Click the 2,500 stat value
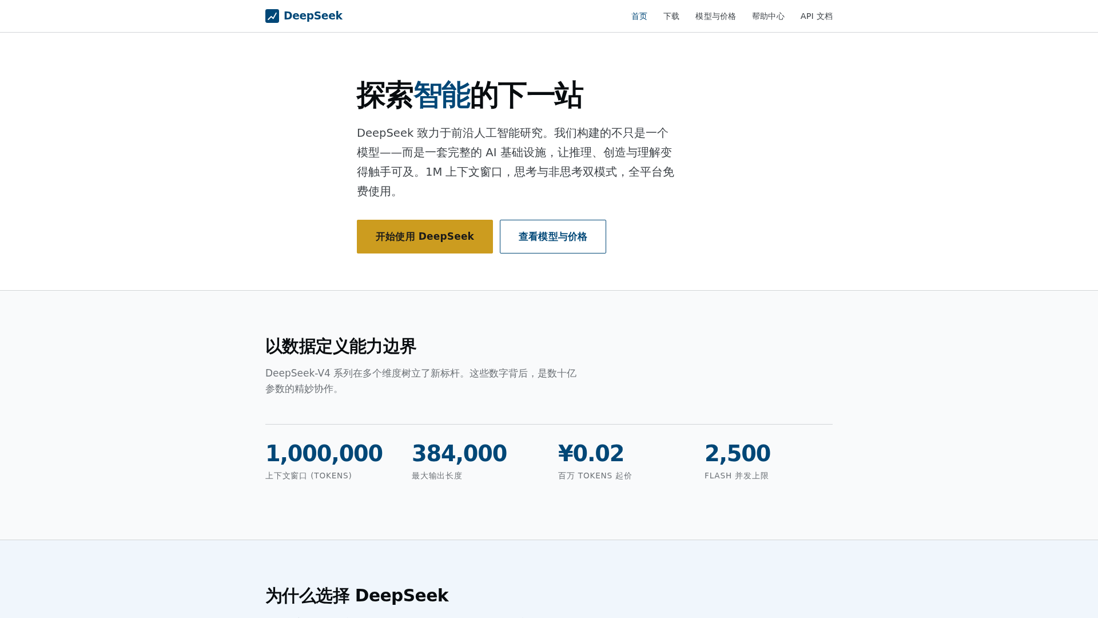The width and height of the screenshot is (1098, 618). [738, 453]
